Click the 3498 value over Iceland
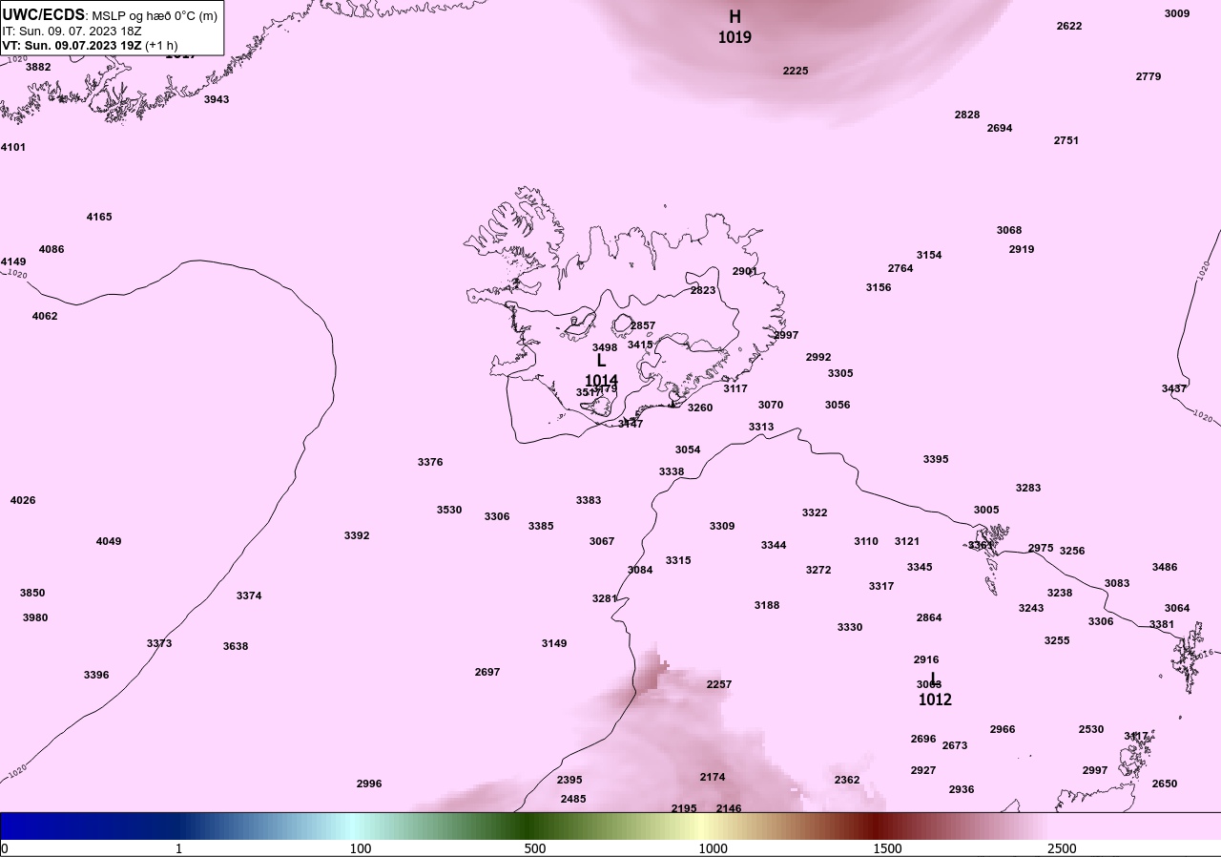 [605, 347]
